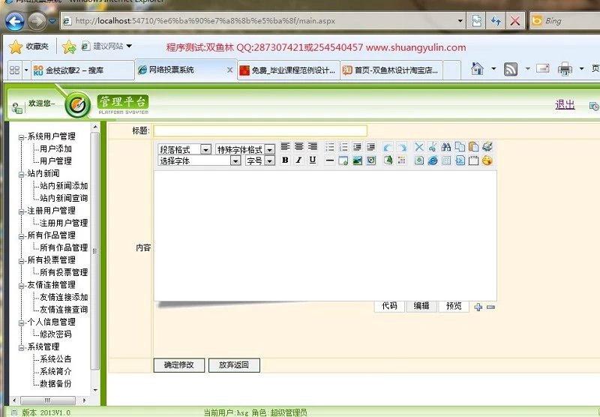
Task: Toggle italic formatting
Action: coord(298,160)
